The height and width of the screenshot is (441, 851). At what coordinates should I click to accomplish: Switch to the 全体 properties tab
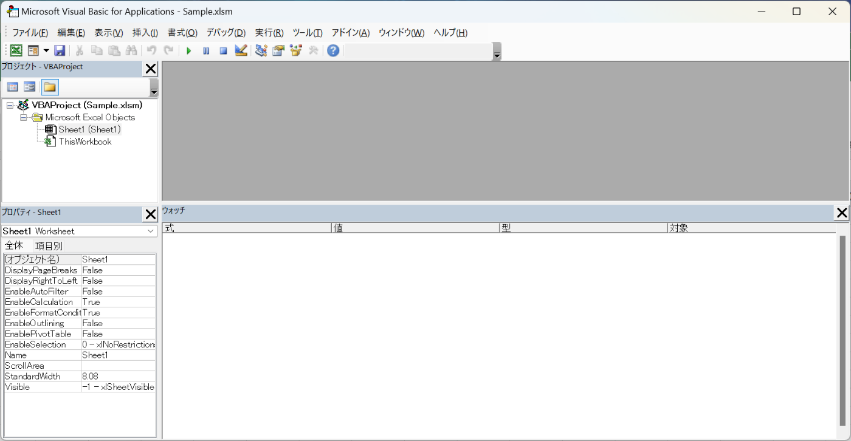14,245
